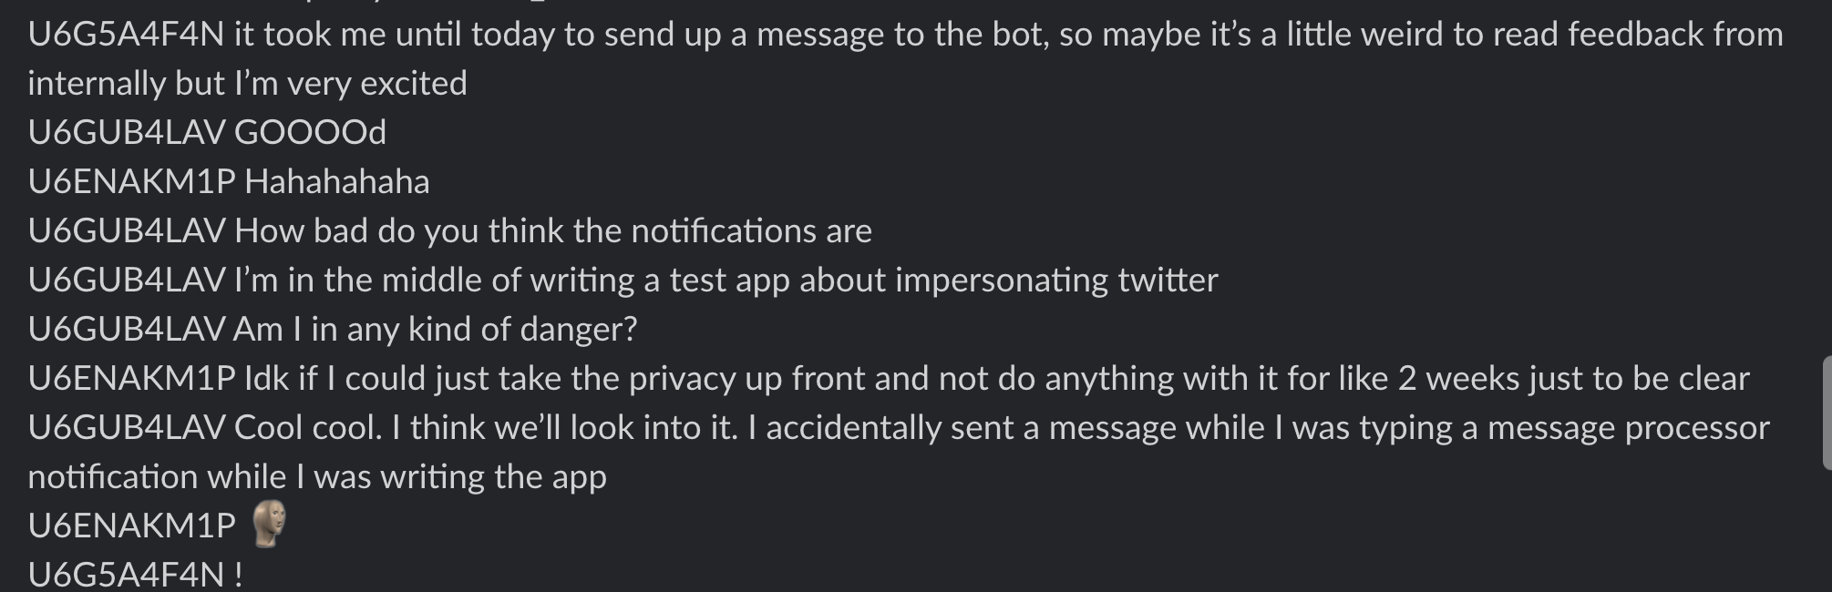Click the "impersonating twitter" message text
Image resolution: width=1832 pixels, height=592 pixels.
click(x=726, y=281)
